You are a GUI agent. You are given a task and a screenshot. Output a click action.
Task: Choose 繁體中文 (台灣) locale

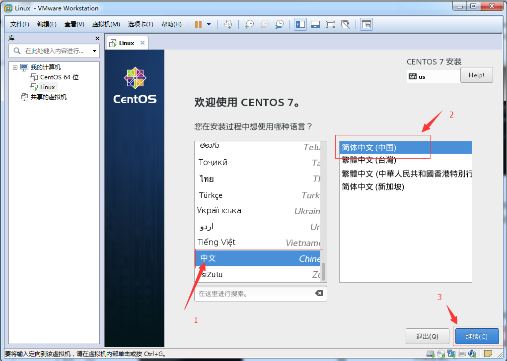click(406, 160)
